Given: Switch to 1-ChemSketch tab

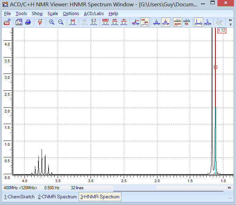Looking at the screenshot, I should tap(19, 197).
